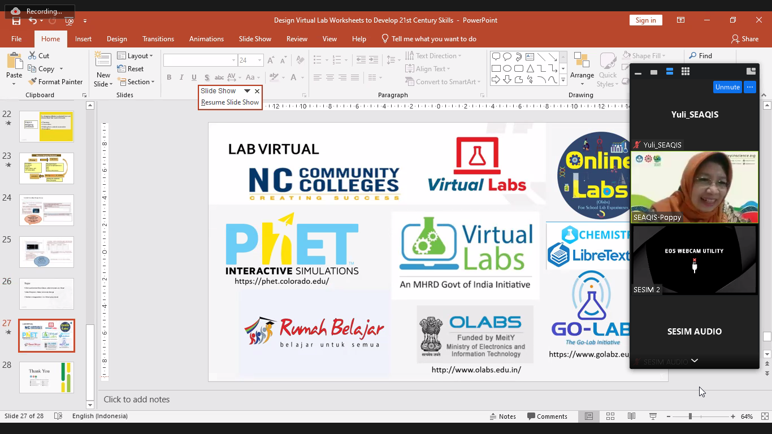
Task: Click the Format Painter tool
Action: coord(55,82)
